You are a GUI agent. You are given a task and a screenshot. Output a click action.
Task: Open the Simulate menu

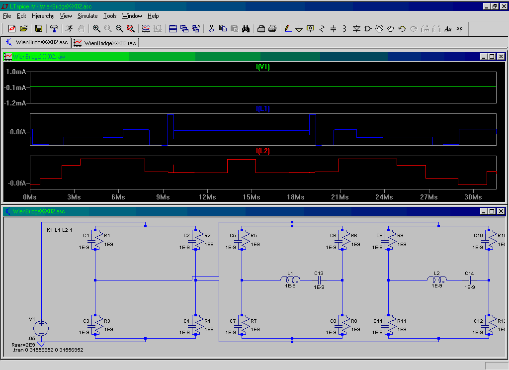87,16
